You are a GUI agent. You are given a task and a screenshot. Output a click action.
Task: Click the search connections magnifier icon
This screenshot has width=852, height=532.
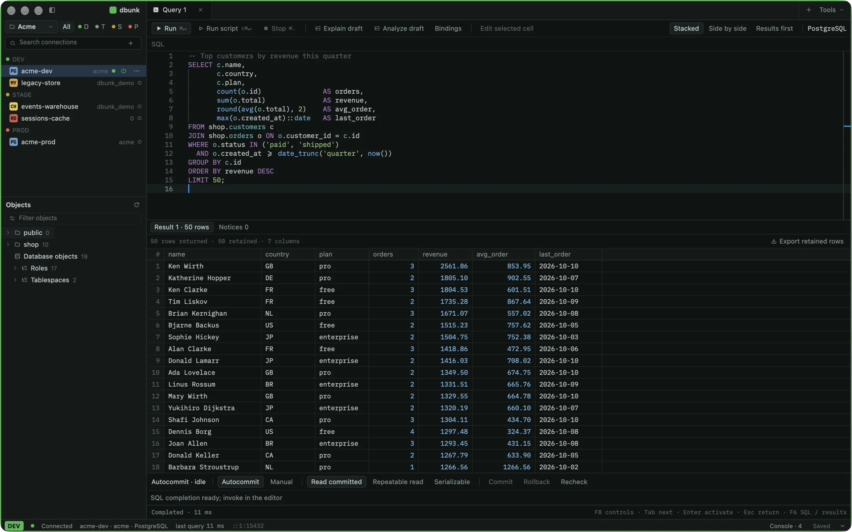coord(13,43)
